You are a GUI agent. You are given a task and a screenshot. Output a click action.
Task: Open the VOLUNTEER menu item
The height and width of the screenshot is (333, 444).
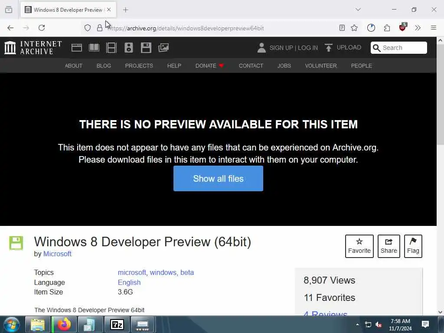[x=321, y=66]
